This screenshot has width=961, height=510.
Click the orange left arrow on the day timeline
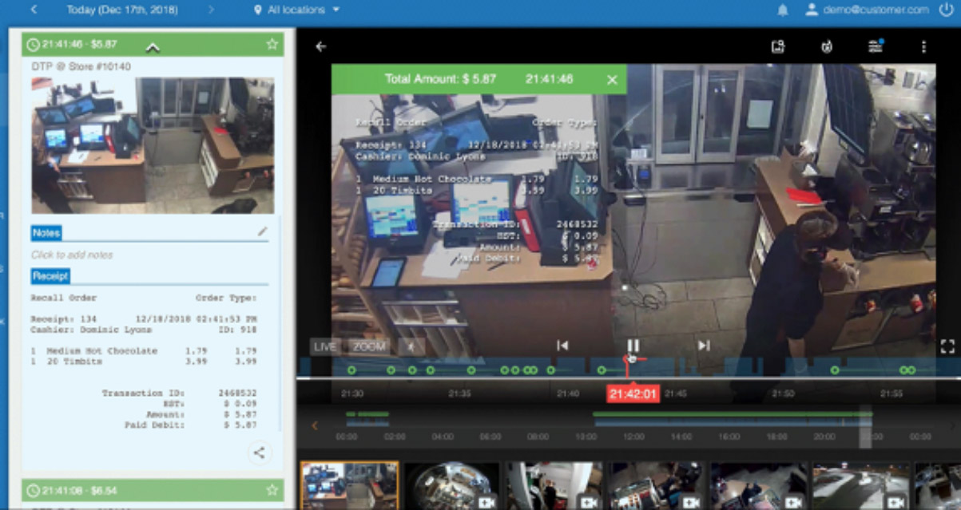pyautogui.click(x=314, y=425)
